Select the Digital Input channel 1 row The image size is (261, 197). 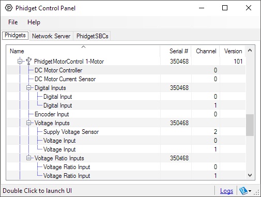point(126,105)
